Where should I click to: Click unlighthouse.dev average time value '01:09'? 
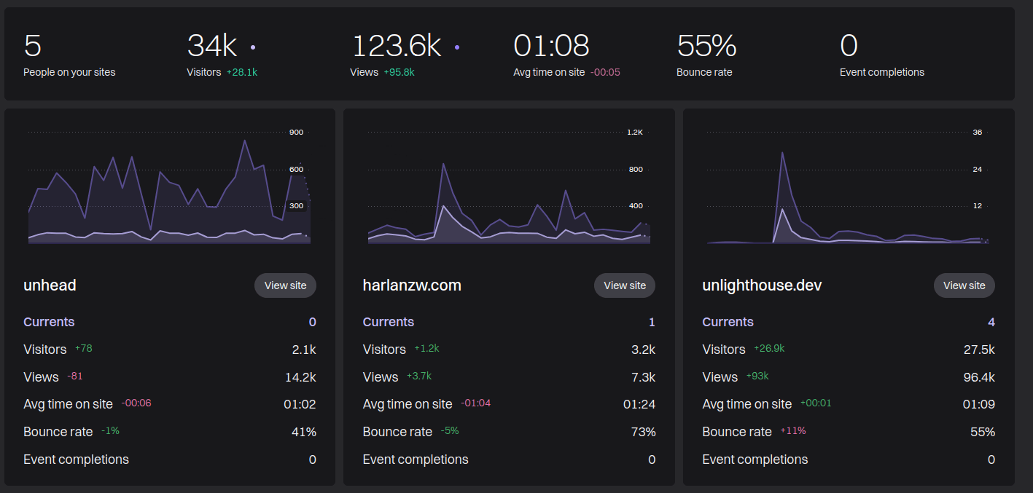coord(979,404)
